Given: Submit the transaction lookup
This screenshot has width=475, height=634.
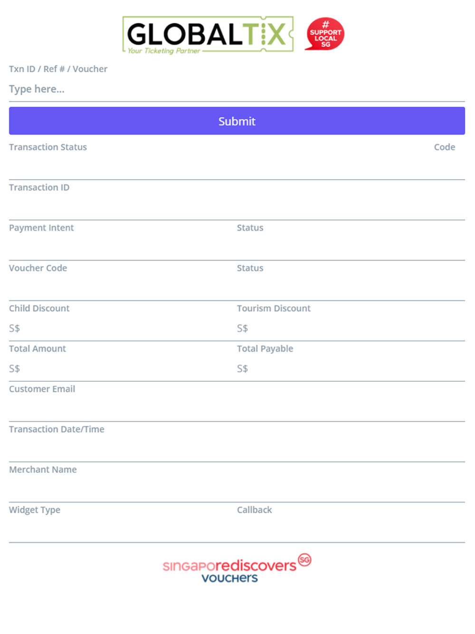Looking at the screenshot, I should (x=237, y=121).
